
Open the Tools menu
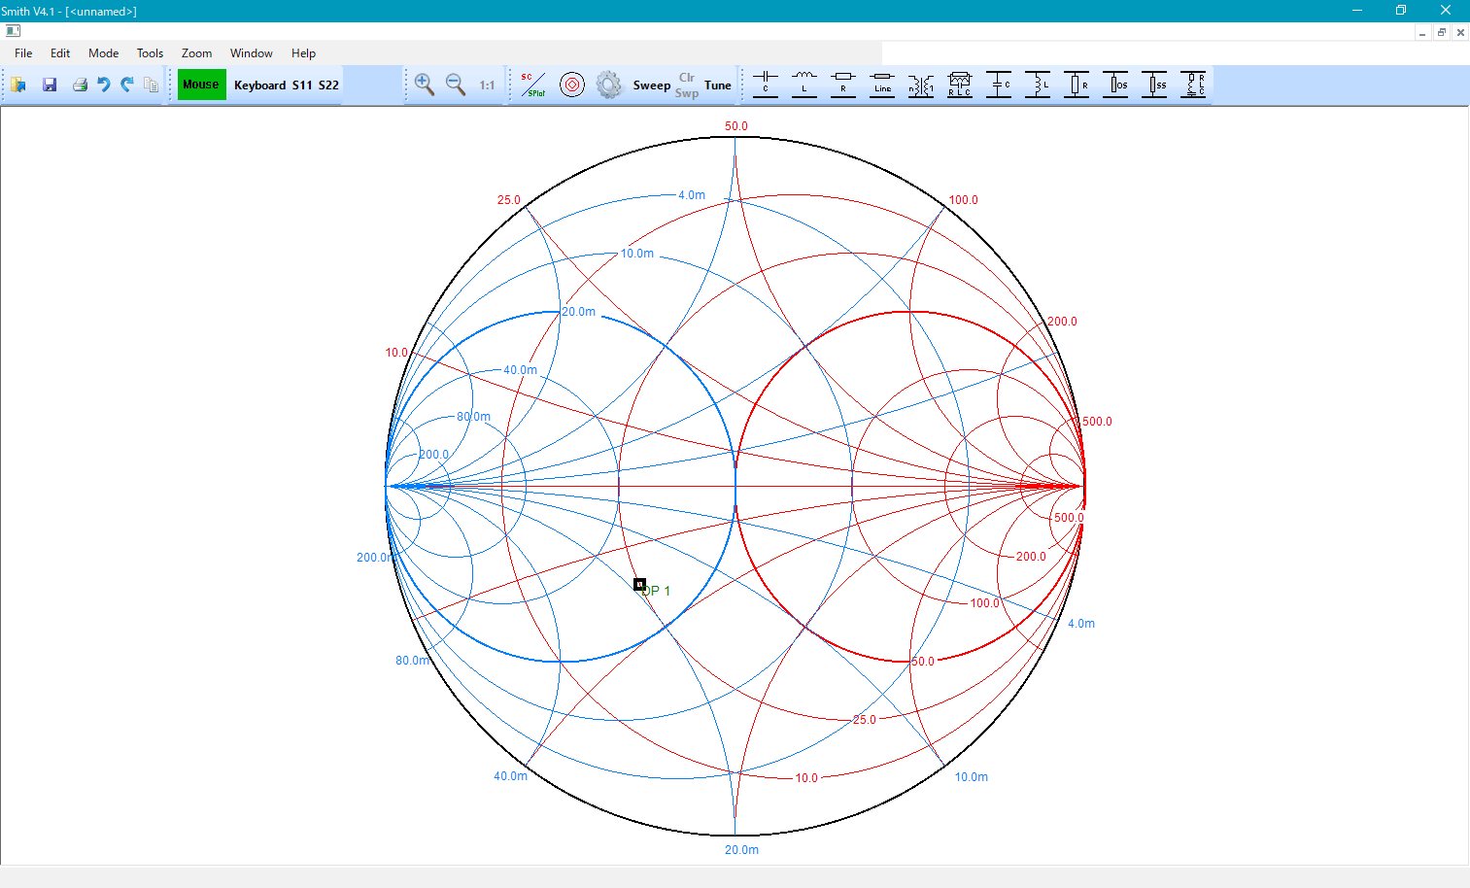[150, 53]
